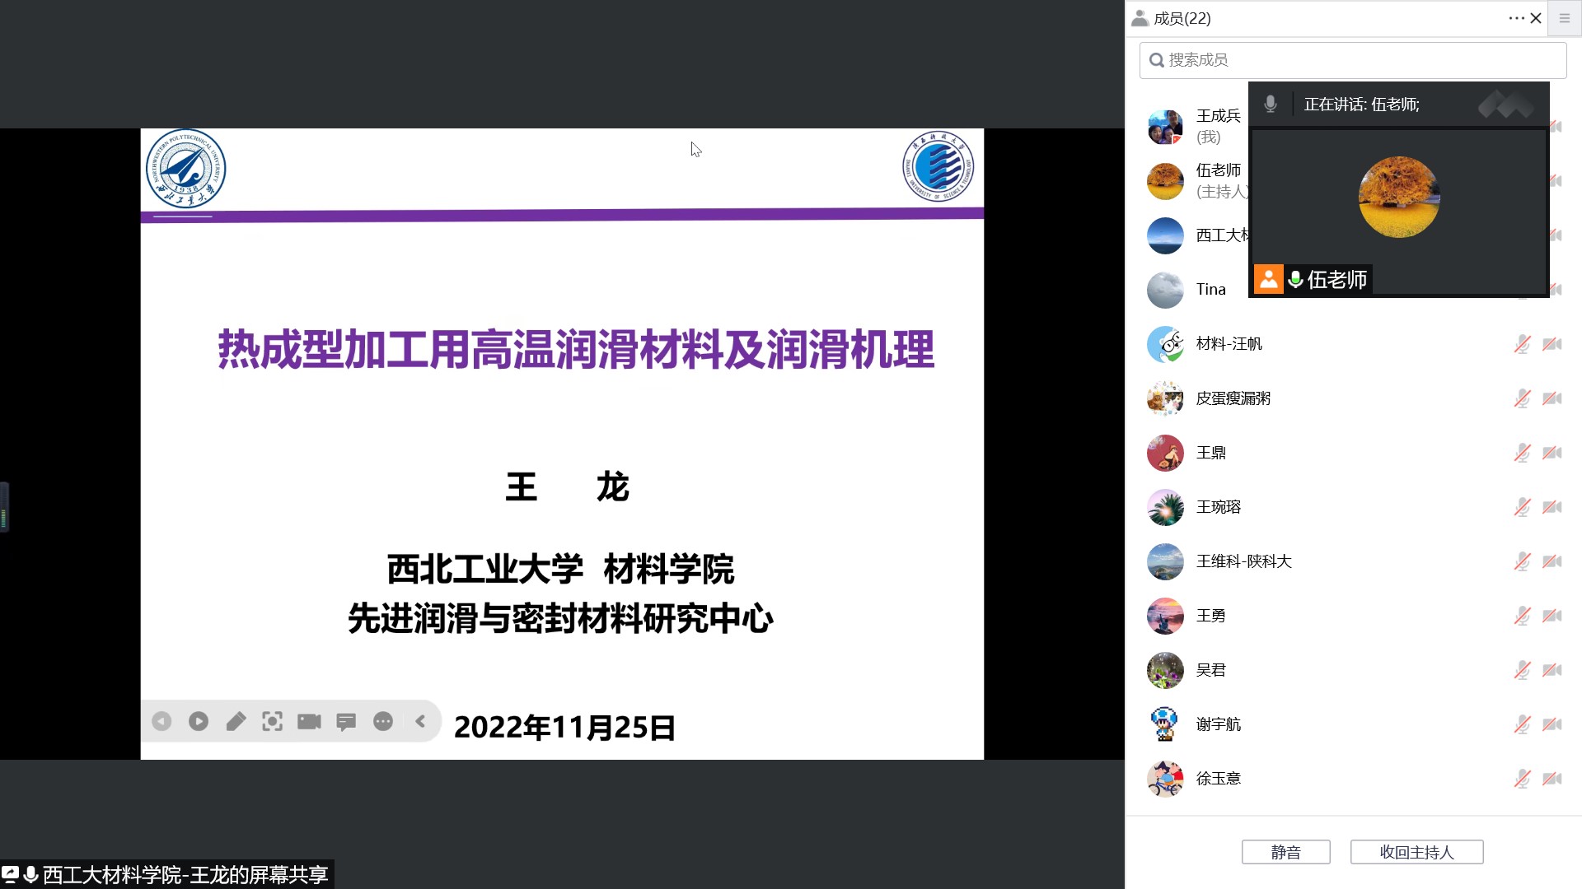This screenshot has height=889, width=1582.
Task: Click the 收回主持人 button
Action: [x=1416, y=852]
